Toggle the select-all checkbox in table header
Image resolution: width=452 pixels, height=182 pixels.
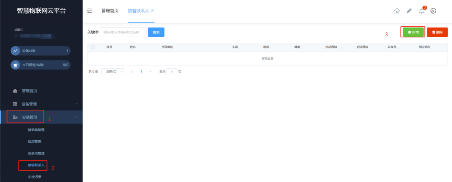(93, 47)
